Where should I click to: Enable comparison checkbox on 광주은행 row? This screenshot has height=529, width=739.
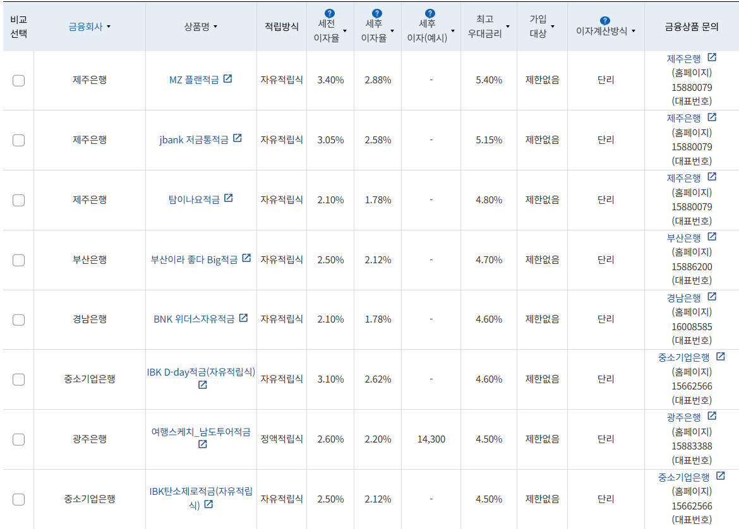tap(18, 439)
